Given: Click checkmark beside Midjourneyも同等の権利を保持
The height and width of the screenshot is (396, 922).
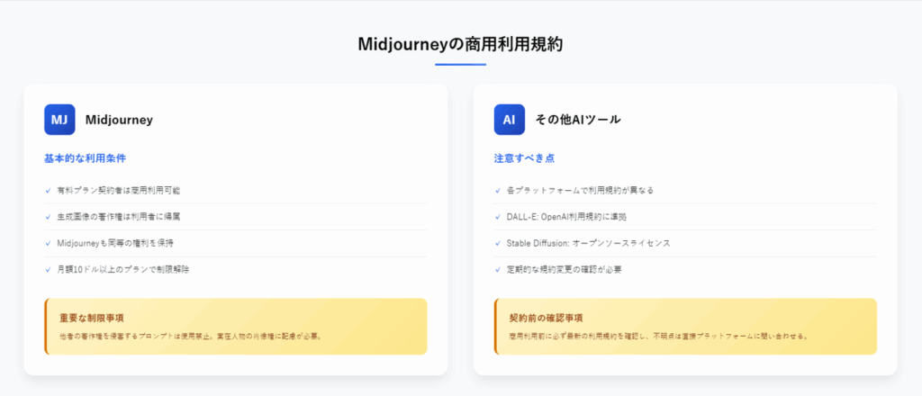Looking at the screenshot, I should (x=48, y=243).
